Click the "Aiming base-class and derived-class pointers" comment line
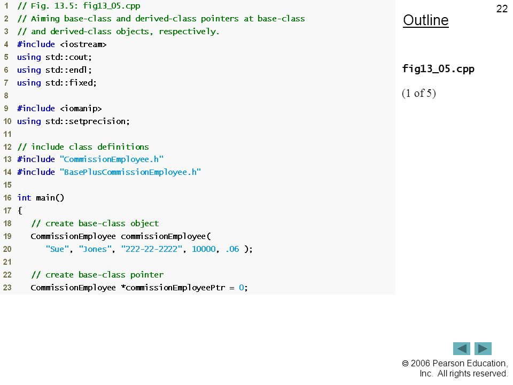The width and height of the screenshot is (513, 385). [x=161, y=19]
